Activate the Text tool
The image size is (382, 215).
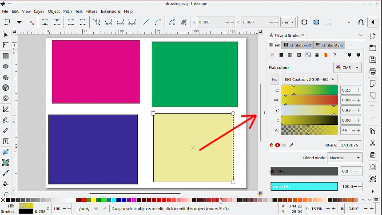6,141
